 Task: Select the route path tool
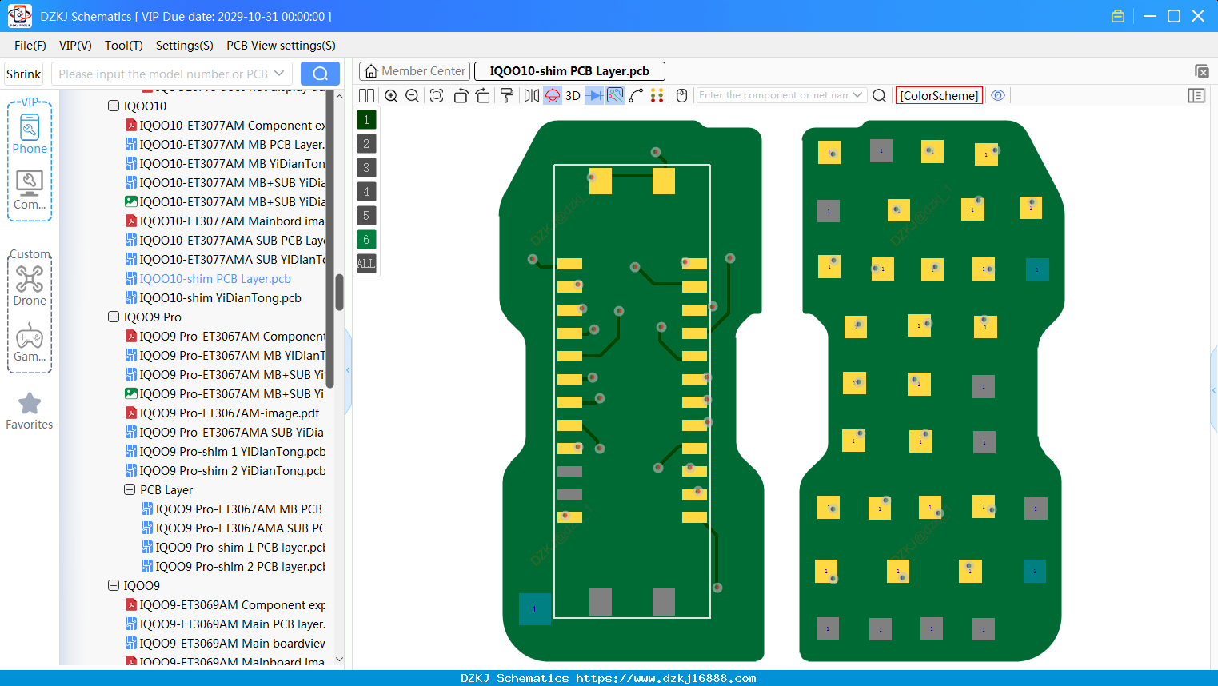click(x=637, y=95)
